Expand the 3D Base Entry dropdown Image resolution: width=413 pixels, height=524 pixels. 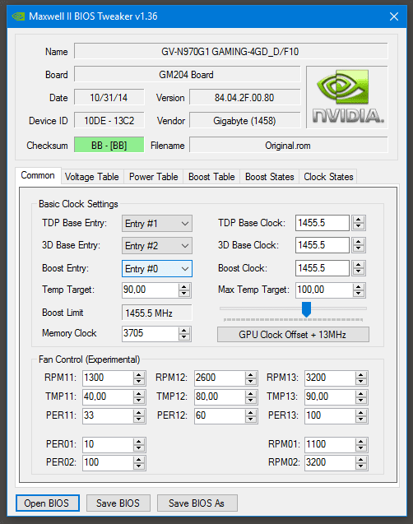(157, 246)
